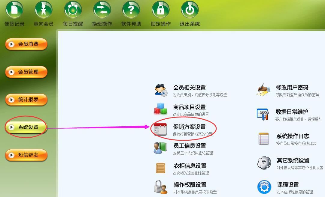Click the 意向会员 person icon

(44, 10)
